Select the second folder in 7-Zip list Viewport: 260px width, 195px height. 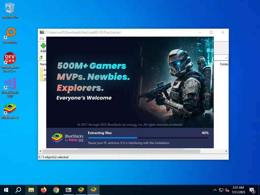43,75
